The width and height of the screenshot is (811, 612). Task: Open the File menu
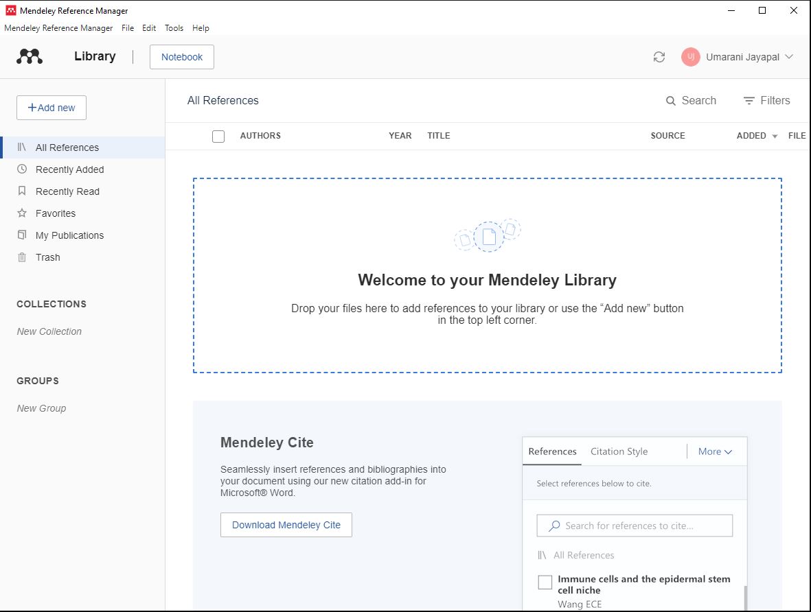pyautogui.click(x=128, y=28)
